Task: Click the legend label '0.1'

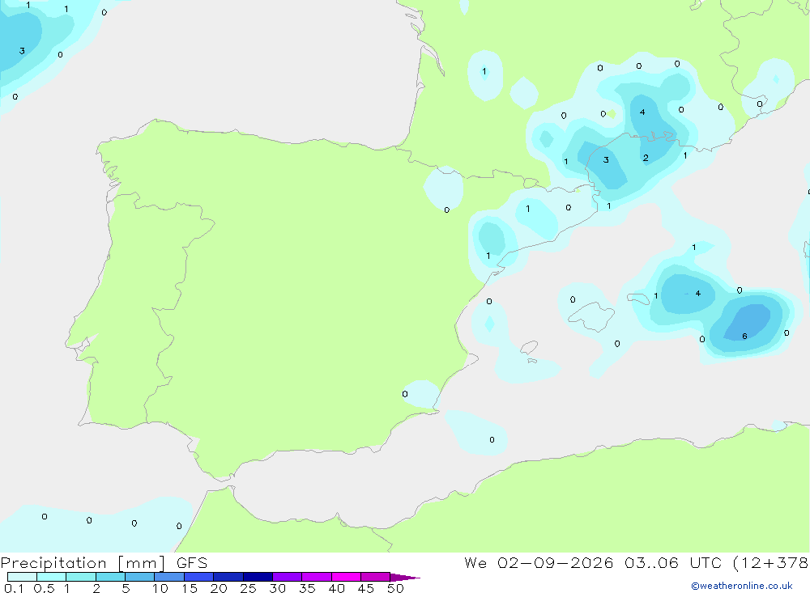Action: click(14, 588)
